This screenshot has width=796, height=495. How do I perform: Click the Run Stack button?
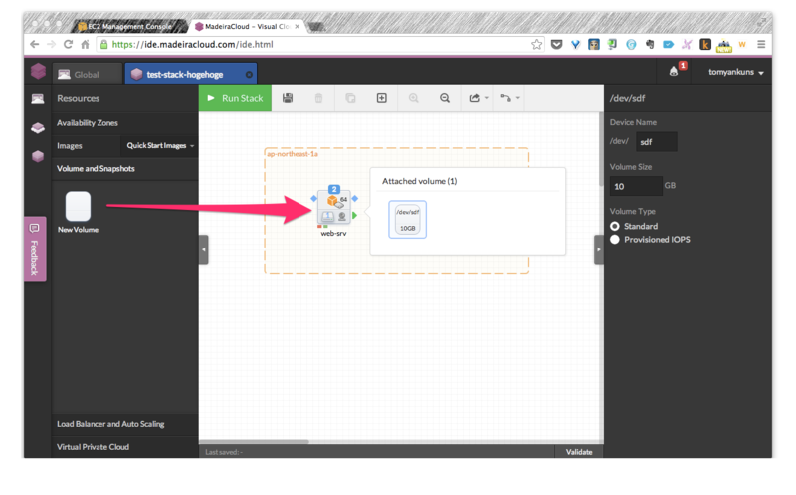coord(235,98)
